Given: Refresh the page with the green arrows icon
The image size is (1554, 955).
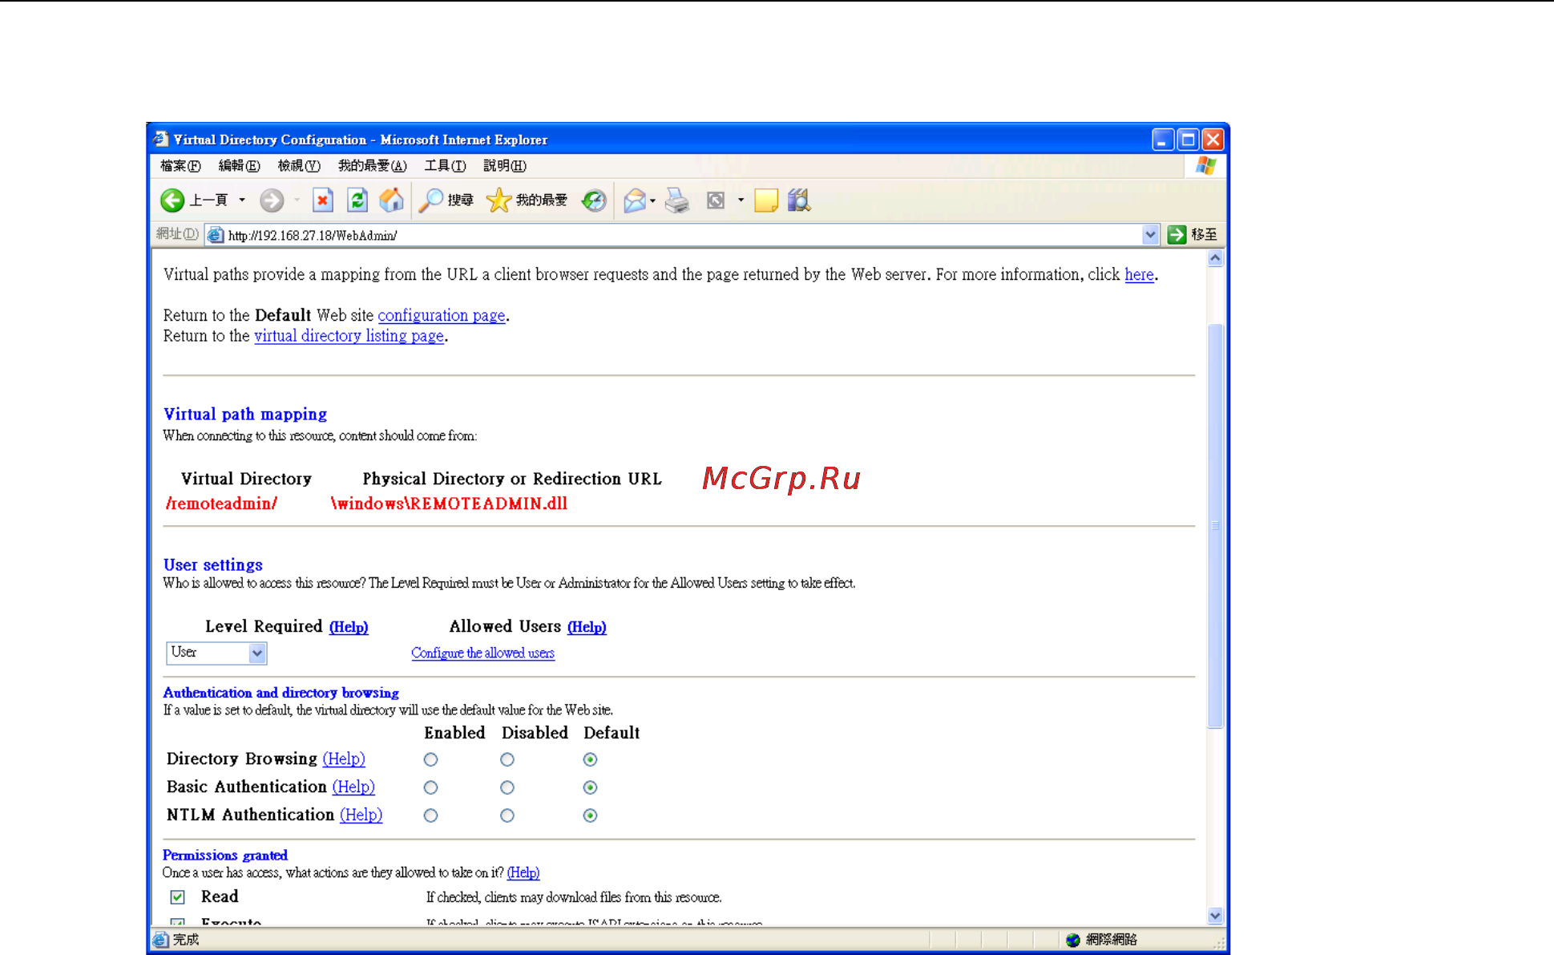Looking at the screenshot, I should point(357,200).
